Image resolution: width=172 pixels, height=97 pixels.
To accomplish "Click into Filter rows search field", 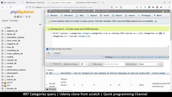I will pyautogui.click(x=114, y=64).
